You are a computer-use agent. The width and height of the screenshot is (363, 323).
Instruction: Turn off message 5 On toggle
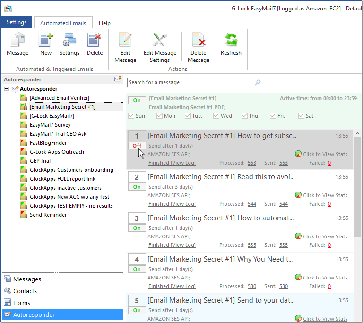[x=137, y=310]
